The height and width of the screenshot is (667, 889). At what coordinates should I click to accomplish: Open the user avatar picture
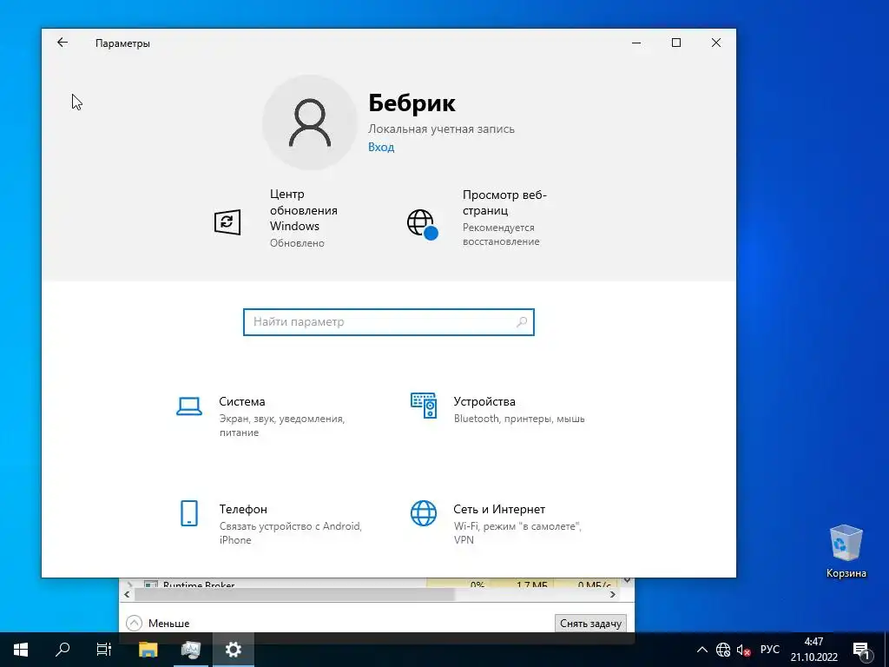coord(310,122)
